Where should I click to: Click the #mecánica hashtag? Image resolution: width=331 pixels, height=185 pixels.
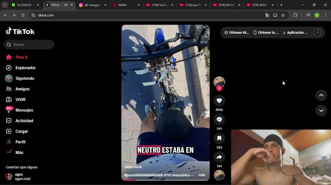click(181, 175)
